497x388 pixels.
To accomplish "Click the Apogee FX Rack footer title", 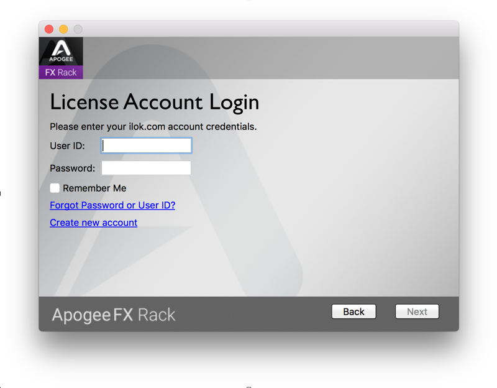I will (x=114, y=315).
